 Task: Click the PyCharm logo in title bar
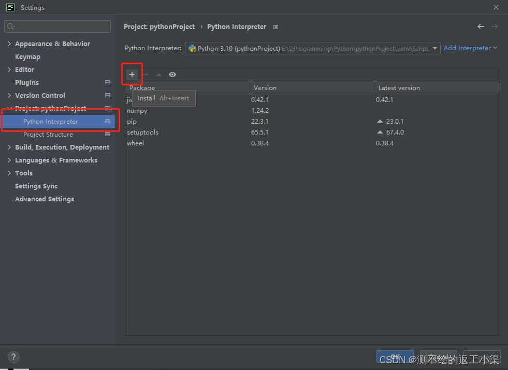(10, 7)
